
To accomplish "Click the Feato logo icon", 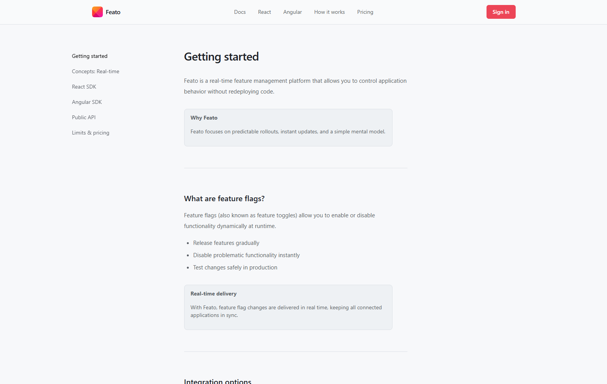I will point(97,12).
